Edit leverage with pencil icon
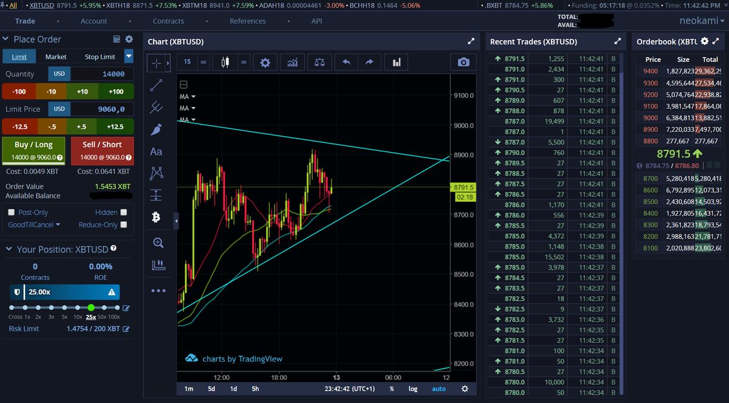Image resolution: width=729 pixels, height=403 pixels. 126,308
